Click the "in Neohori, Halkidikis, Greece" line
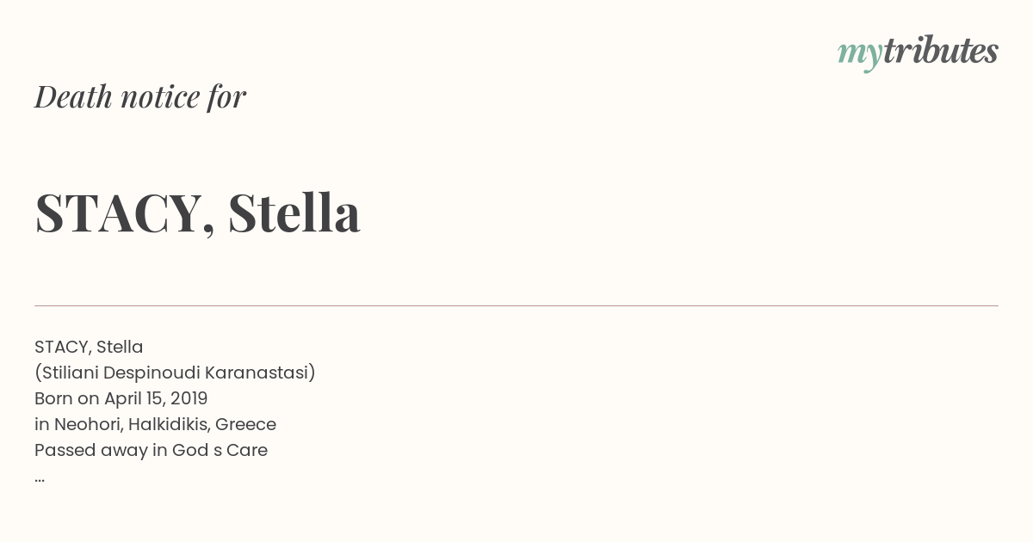The image size is (1033, 542). click(155, 424)
